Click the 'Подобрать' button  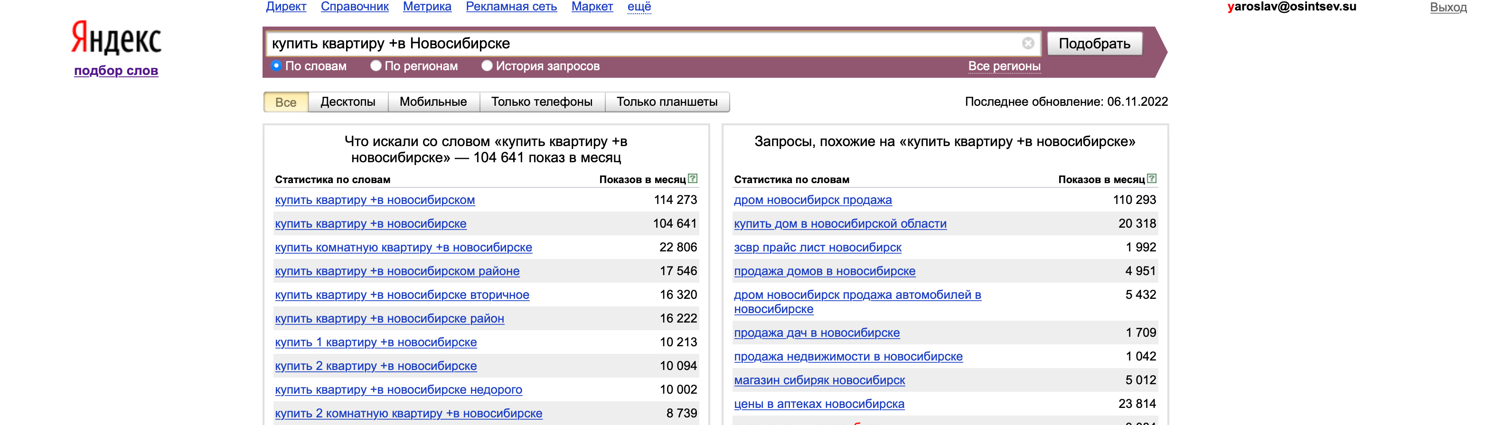pyautogui.click(x=1094, y=44)
